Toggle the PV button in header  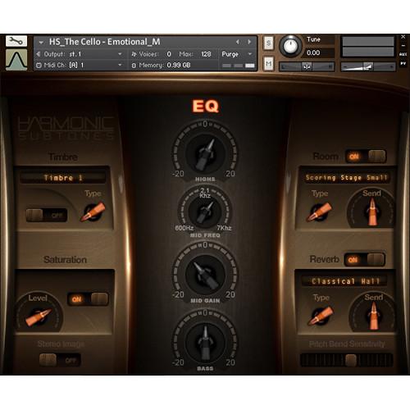click(x=403, y=63)
